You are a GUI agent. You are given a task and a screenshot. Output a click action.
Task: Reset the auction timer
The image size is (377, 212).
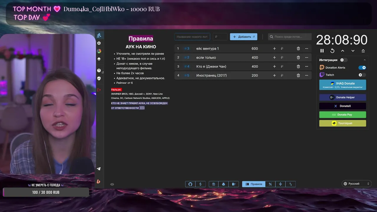tap(332, 51)
